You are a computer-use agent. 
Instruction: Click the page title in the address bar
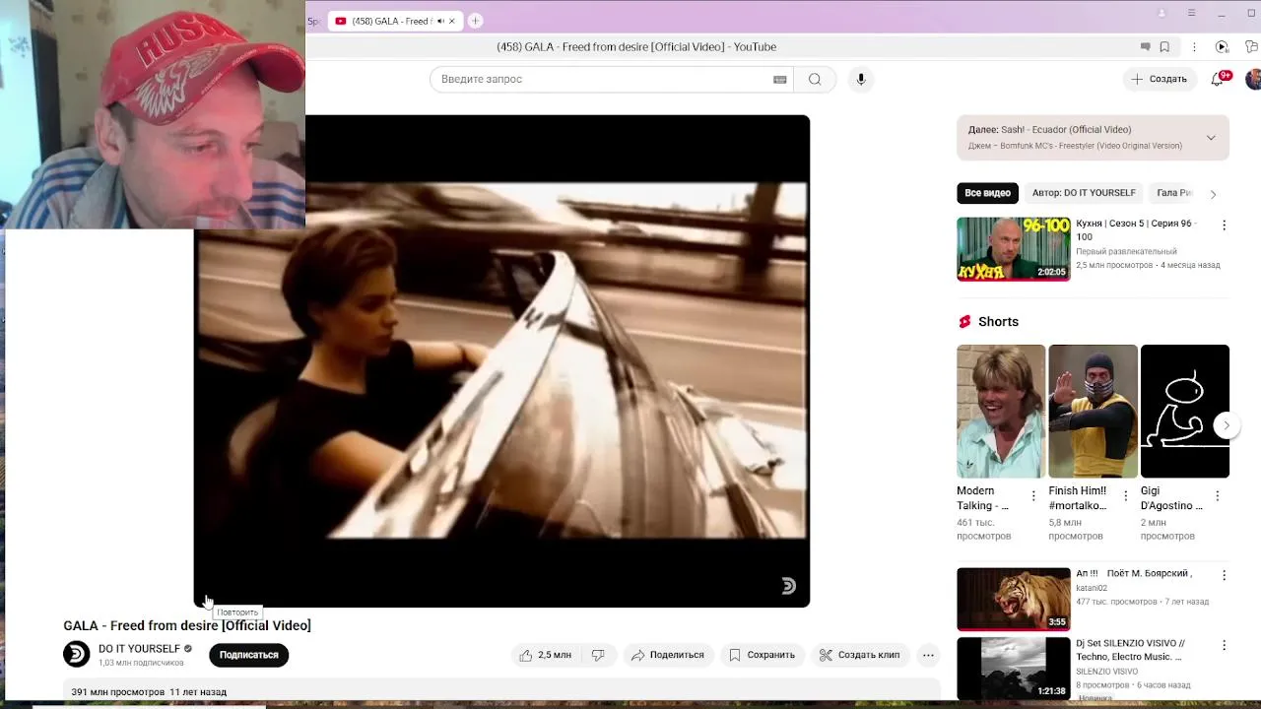(x=636, y=46)
